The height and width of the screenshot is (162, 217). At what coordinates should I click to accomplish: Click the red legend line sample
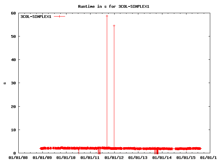59,16
